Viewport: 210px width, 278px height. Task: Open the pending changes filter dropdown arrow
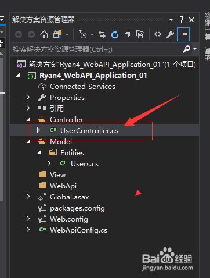(x=92, y=35)
